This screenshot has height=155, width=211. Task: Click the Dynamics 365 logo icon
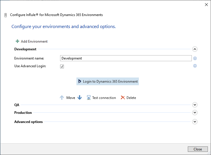click(x=80, y=81)
